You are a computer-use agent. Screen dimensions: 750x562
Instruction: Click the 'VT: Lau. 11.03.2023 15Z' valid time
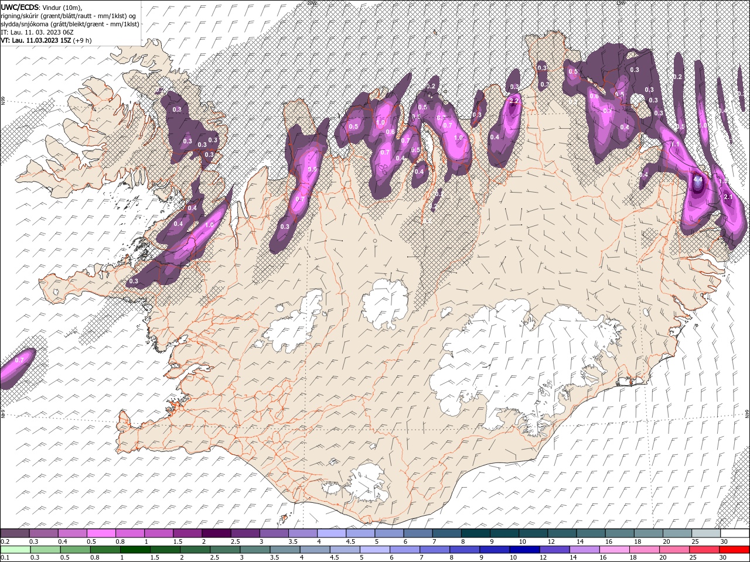point(36,40)
